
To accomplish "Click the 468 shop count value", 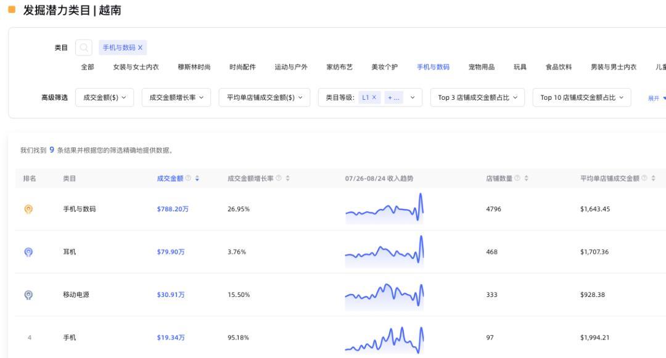I will 492,252.
